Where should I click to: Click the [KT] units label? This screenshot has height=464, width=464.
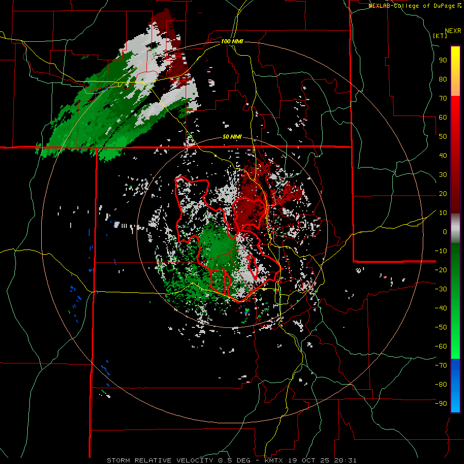click(440, 36)
